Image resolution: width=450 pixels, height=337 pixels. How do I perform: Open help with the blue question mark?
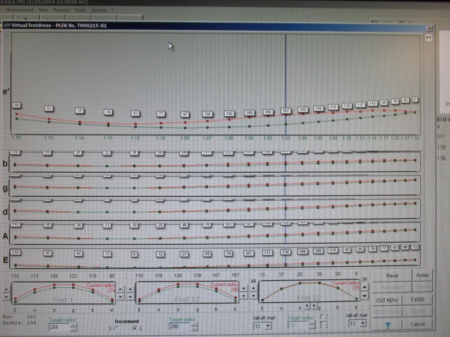click(x=388, y=325)
